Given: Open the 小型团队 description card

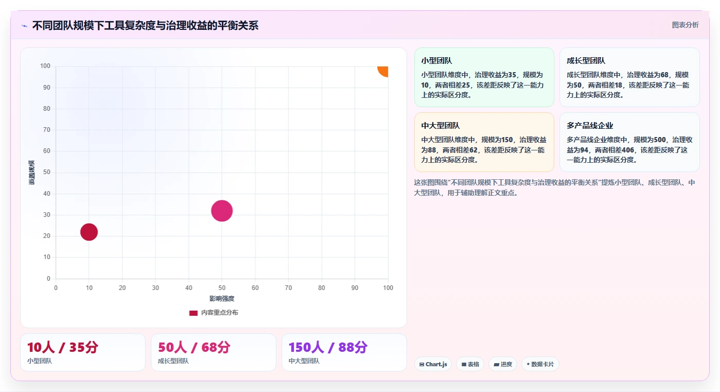Looking at the screenshot, I should coord(484,77).
